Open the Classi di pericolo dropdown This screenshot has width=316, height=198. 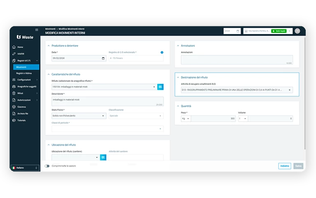[107, 129]
